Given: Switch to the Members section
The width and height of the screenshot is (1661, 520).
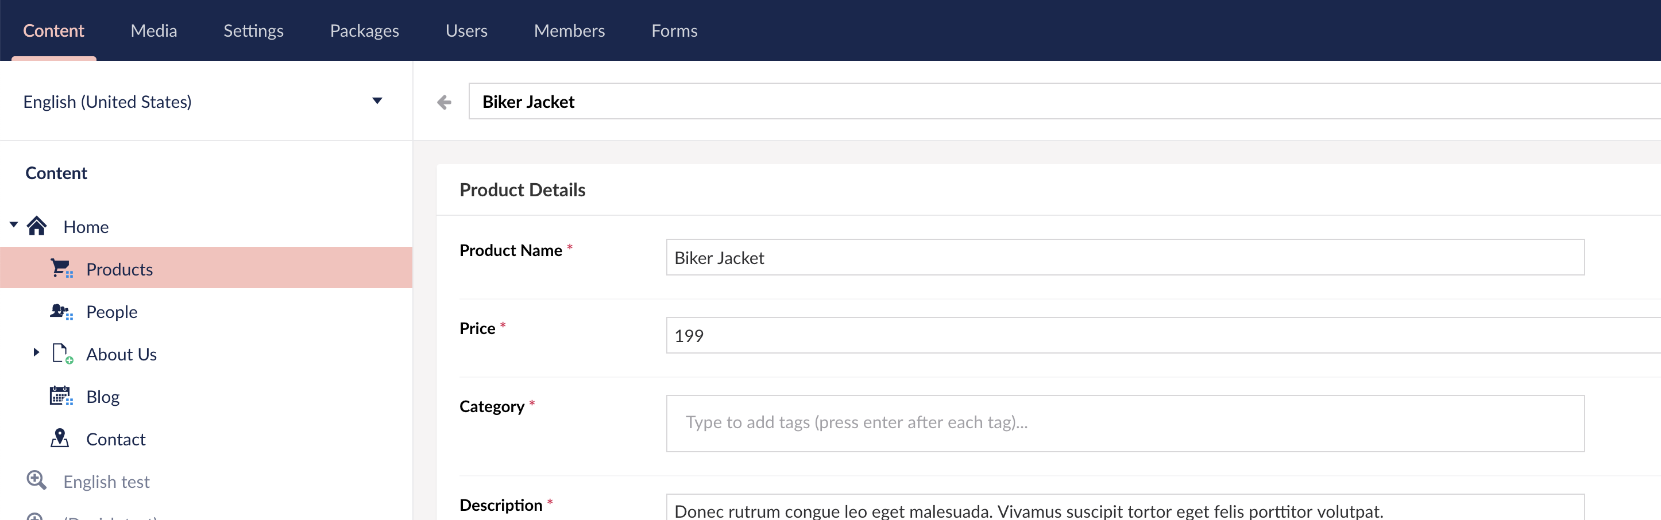Looking at the screenshot, I should coord(569,30).
